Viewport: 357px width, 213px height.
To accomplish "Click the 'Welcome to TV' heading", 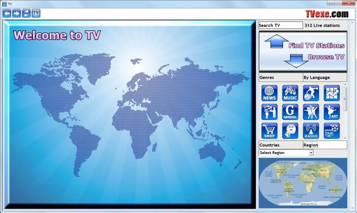I will 57,35.
